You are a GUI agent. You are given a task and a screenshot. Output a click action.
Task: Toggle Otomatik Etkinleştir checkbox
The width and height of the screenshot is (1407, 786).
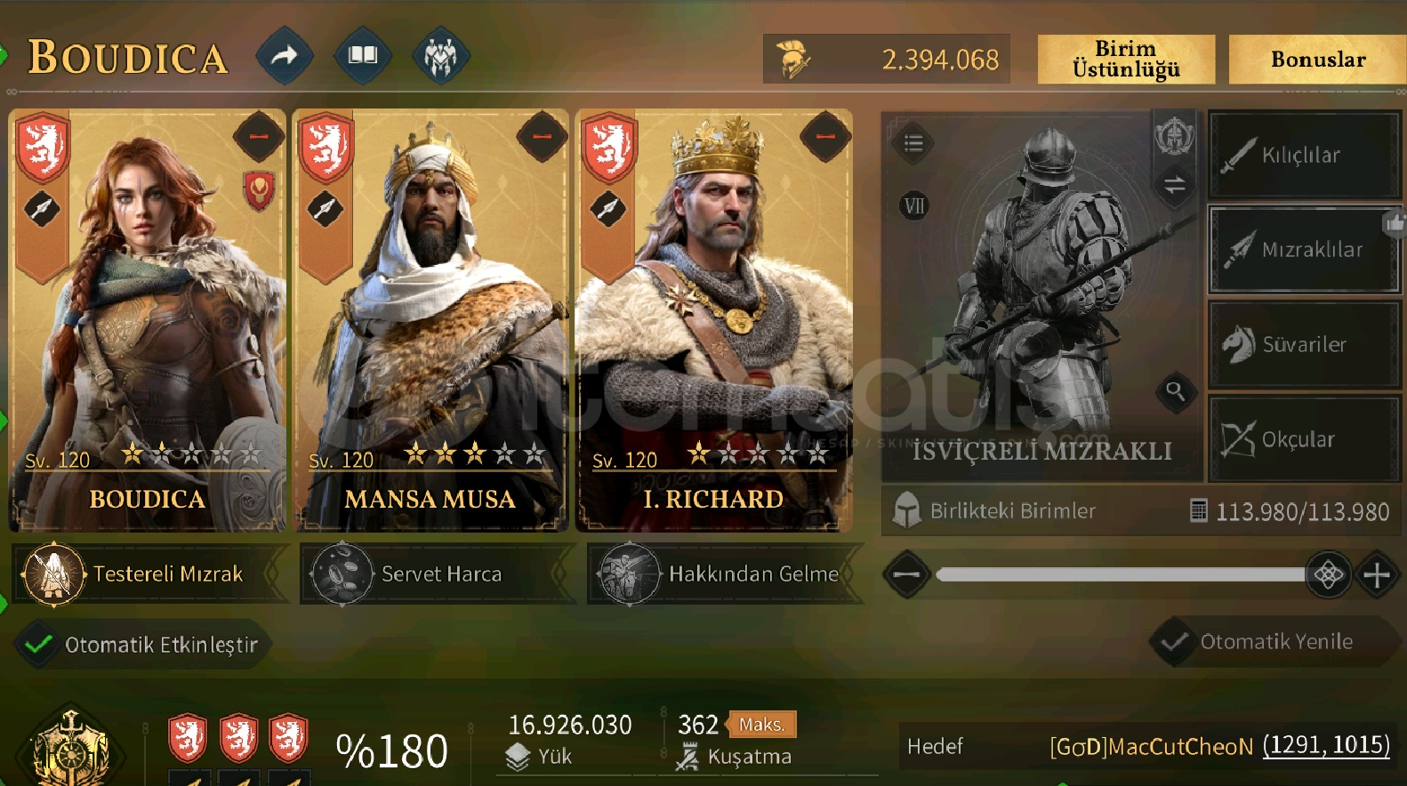[38, 644]
